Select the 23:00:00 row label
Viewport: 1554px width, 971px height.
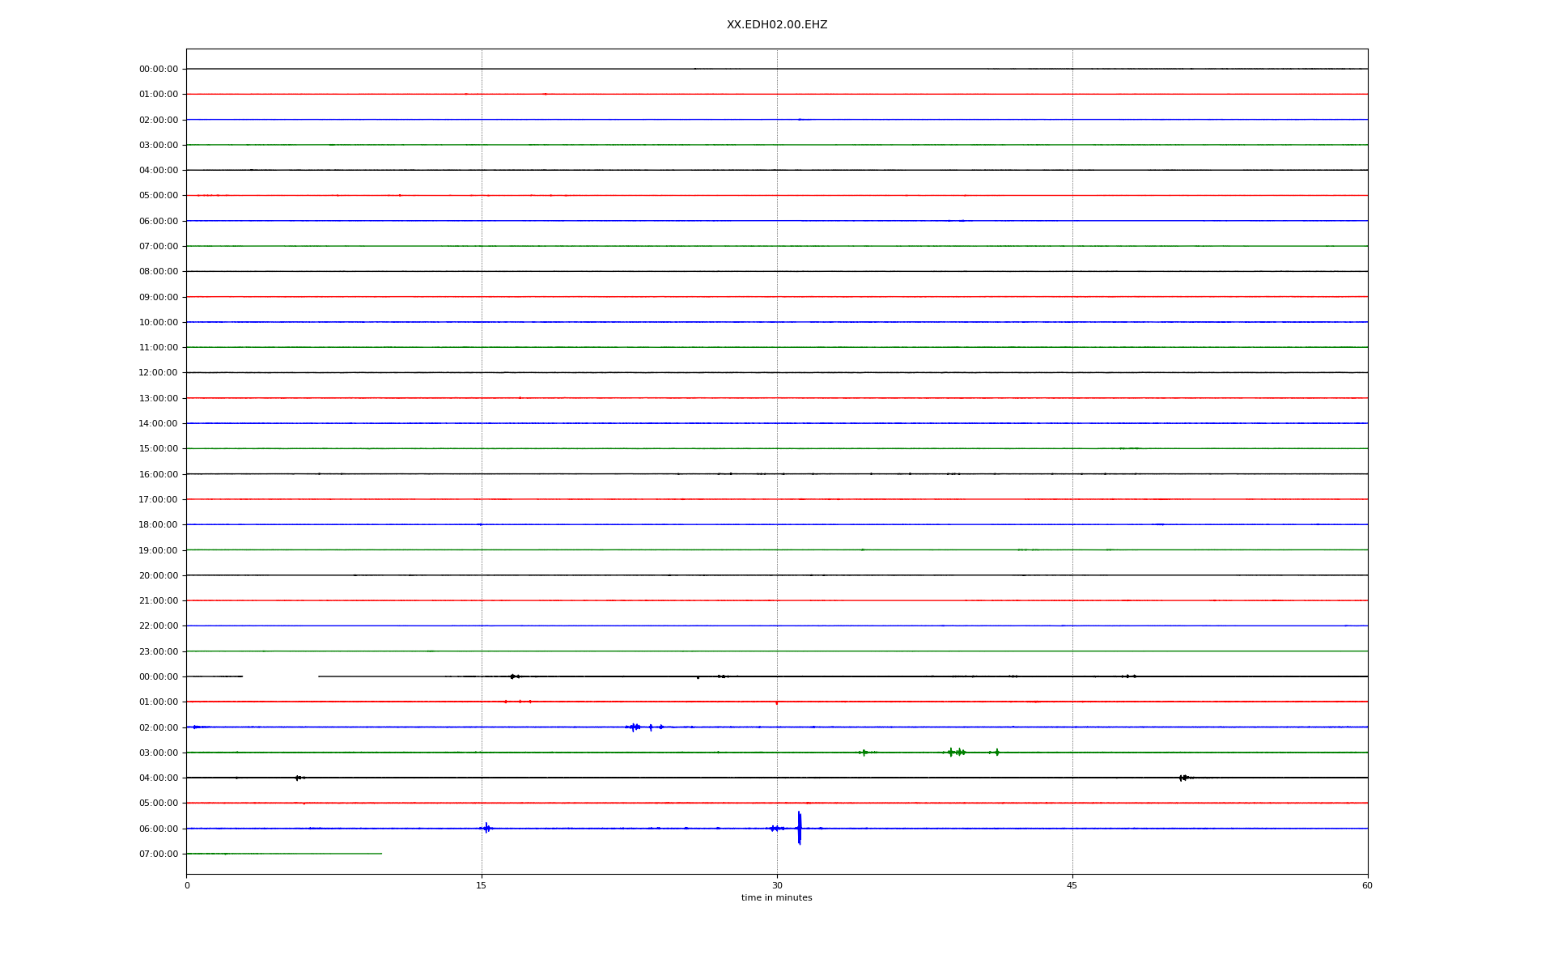(158, 651)
